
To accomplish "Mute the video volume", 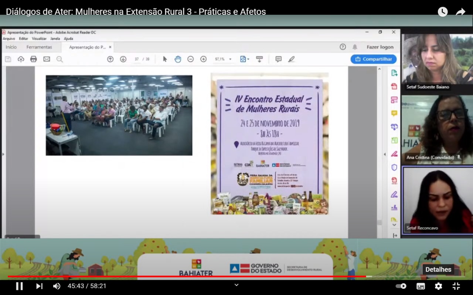I will pos(57,286).
